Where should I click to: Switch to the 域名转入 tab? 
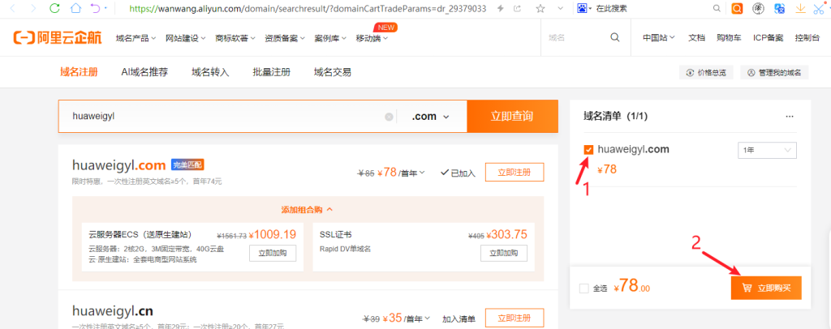point(210,72)
